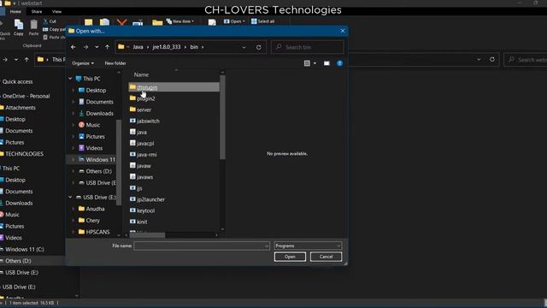Viewport: 547px width, 308px height.
Task: Click New folder in dialog
Action: point(115,63)
